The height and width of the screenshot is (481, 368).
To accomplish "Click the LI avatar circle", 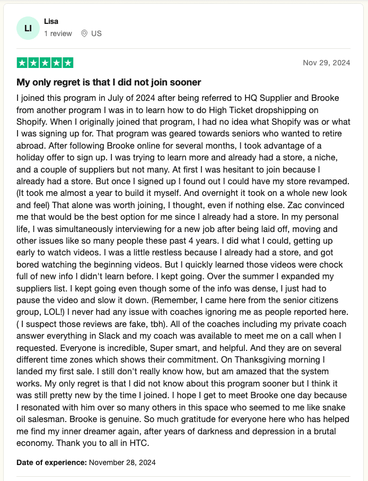I will tap(29, 28).
